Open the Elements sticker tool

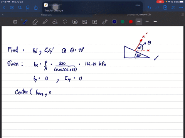[x=75, y=22]
